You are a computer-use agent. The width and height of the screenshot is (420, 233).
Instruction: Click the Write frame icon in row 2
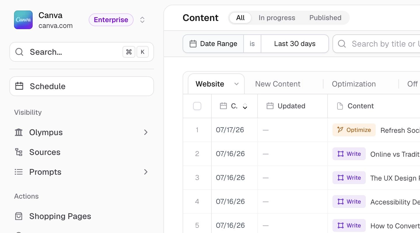pyautogui.click(x=340, y=154)
